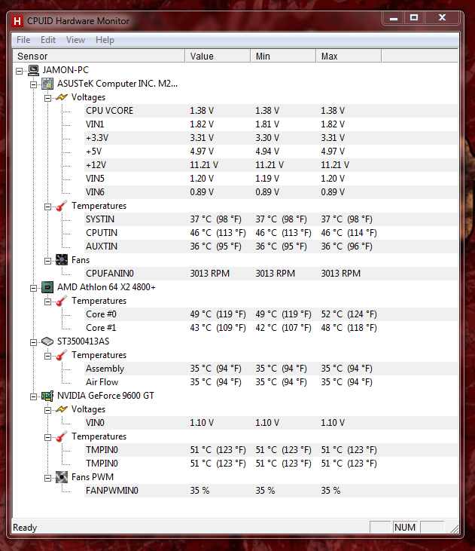This screenshot has width=475, height=551.
Task: Click the Value column header
Action: 218,57
